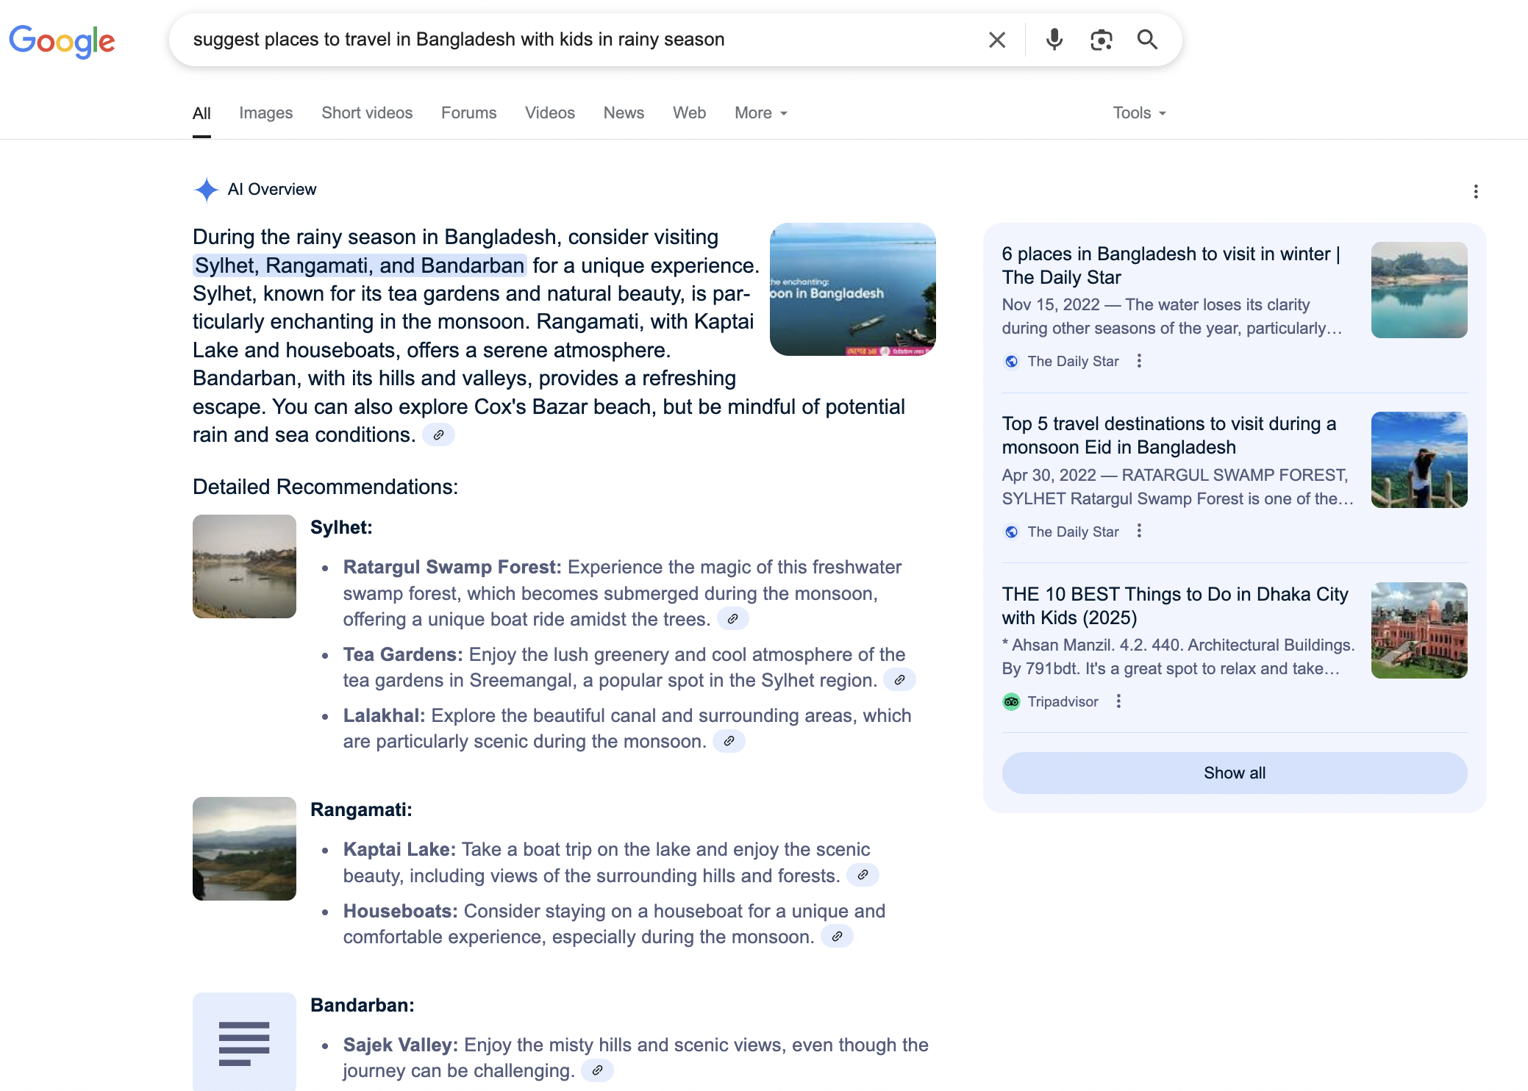Open source link icon for Houseboats
This screenshot has width=1528, height=1091.
(x=837, y=937)
